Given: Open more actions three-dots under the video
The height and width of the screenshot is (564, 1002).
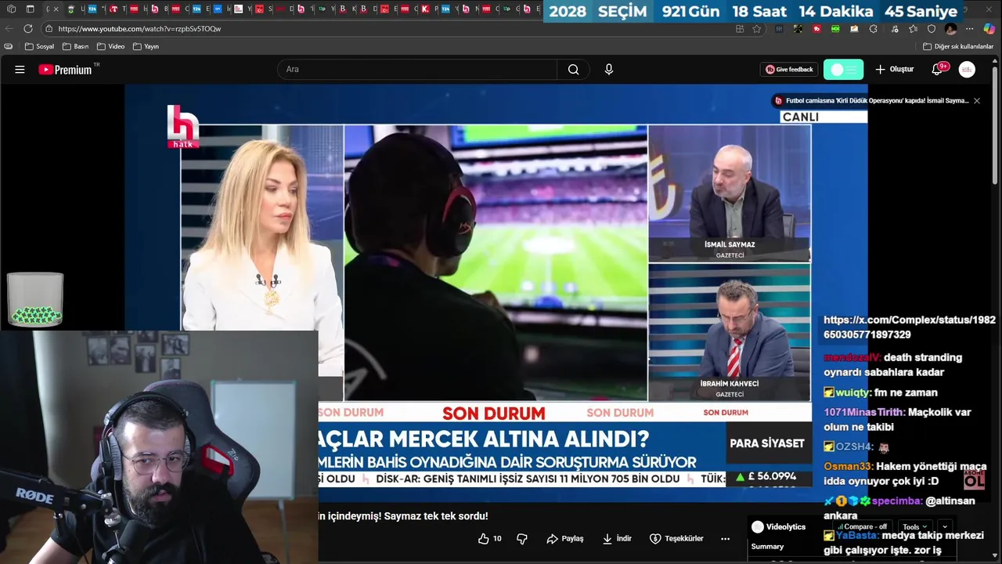Looking at the screenshot, I should [725, 538].
